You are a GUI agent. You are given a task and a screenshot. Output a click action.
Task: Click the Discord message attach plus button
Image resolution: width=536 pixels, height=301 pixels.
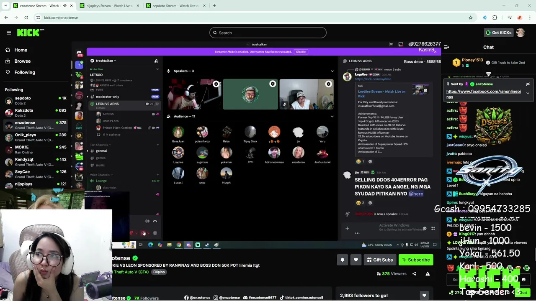point(347,229)
